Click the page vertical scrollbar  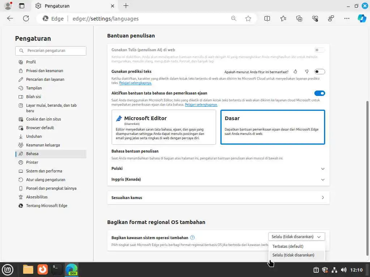pyautogui.click(x=367, y=178)
